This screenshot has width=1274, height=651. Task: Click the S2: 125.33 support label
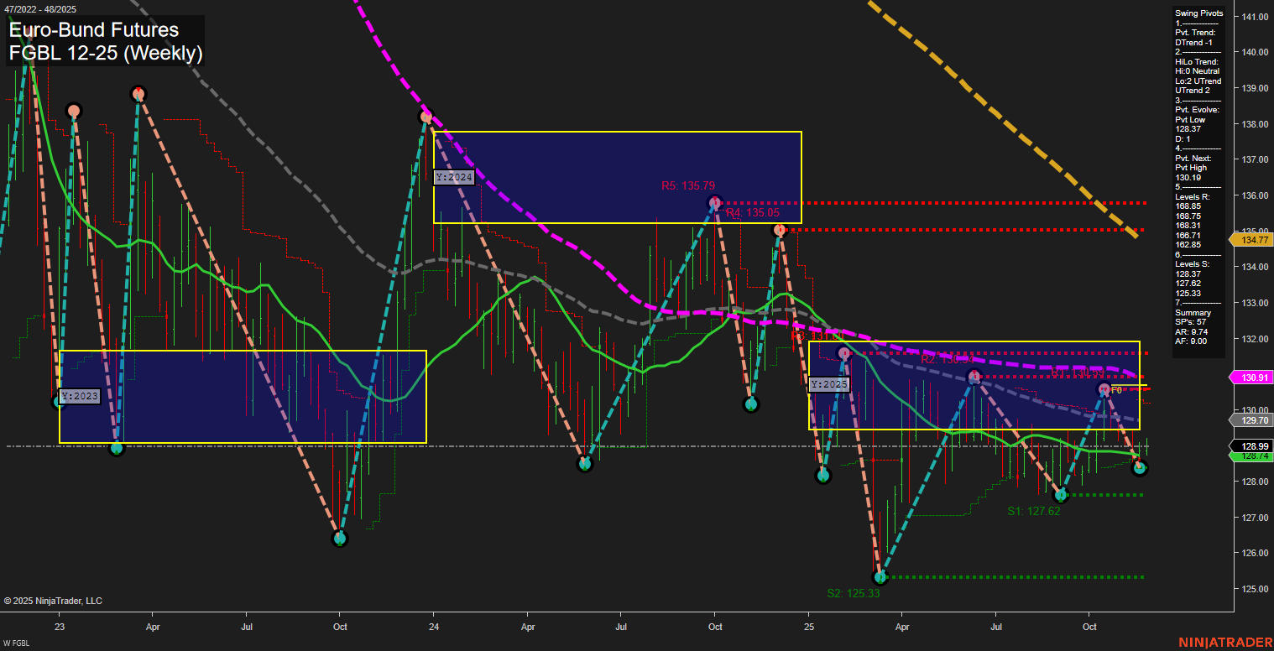pos(853,592)
